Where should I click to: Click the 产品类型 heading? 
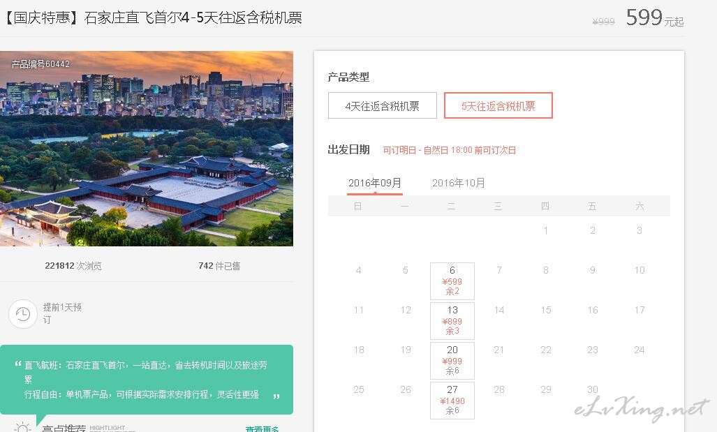point(348,77)
